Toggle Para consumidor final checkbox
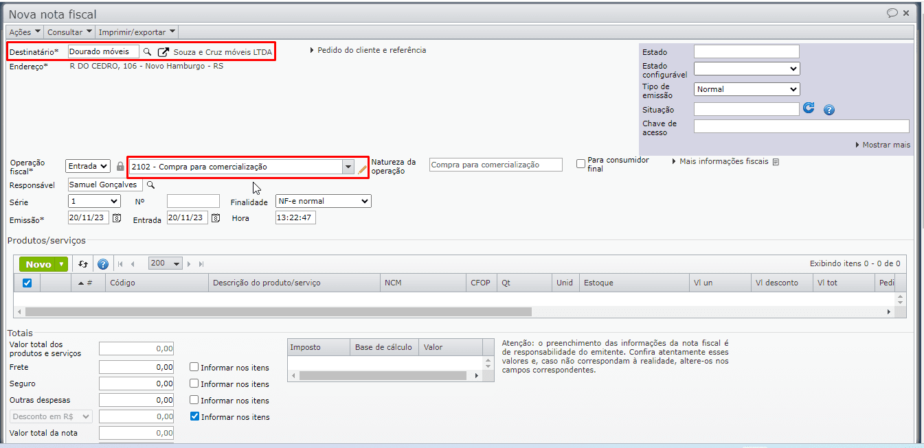The height and width of the screenshot is (448, 924). (x=581, y=163)
